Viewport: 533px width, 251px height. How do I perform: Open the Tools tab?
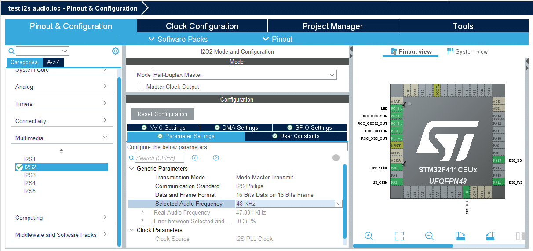[x=463, y=26]
